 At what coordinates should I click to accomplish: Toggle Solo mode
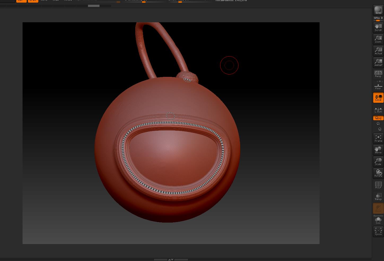378,221
